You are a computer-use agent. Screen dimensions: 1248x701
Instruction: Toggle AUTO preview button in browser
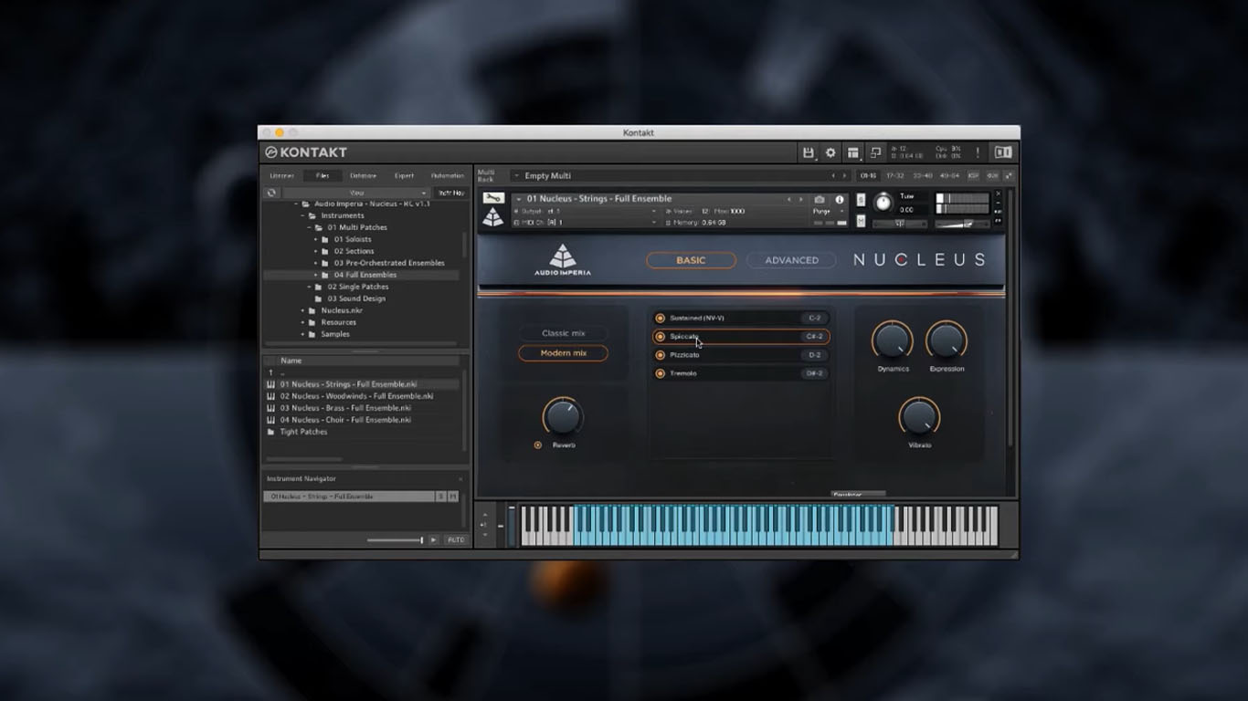456,540
